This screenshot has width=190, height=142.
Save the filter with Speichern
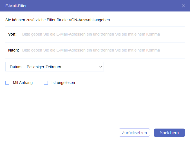click(169, 133)
